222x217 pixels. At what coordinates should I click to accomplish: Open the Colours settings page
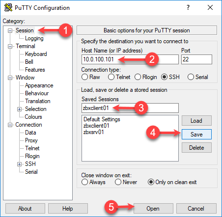pyautogui.click(x=33, y=117)
